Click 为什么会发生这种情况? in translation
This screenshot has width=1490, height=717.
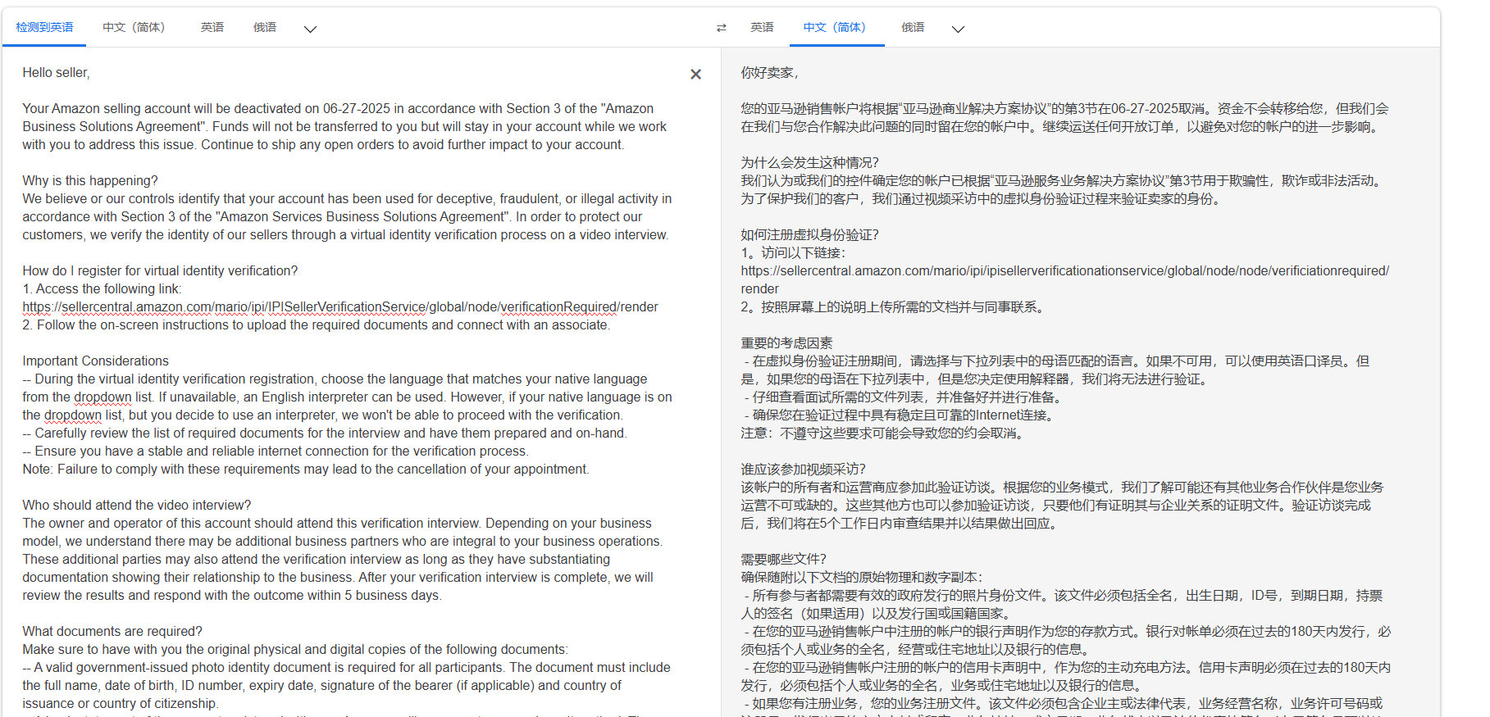(x=809, y=163)
